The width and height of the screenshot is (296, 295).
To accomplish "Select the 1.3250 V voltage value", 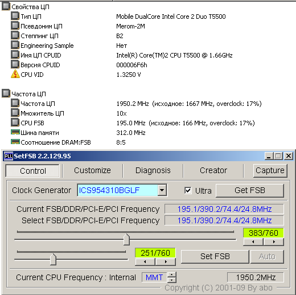I will pyautogui.click(x=129, y=75).
